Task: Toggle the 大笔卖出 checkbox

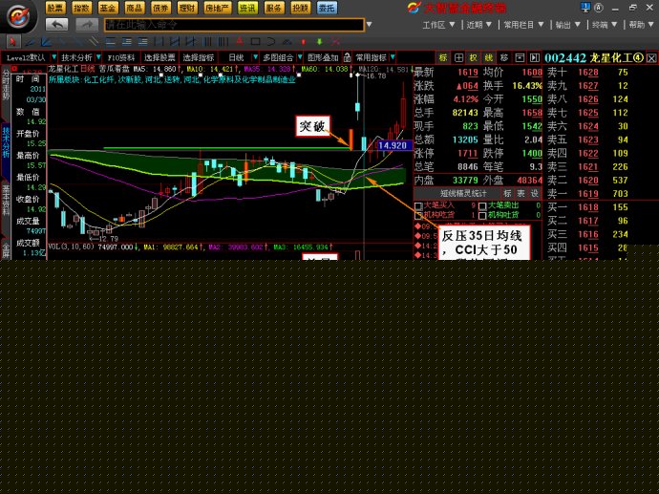Action: pyautogui.click(x=482, y=206)
